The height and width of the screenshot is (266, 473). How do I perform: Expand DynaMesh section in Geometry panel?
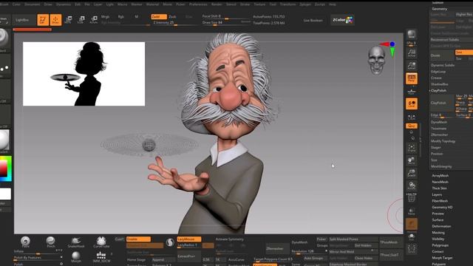tap(439, 122)
